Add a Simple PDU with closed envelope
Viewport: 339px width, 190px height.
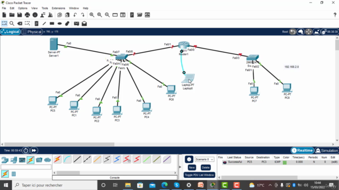click(x=76, y=23)
